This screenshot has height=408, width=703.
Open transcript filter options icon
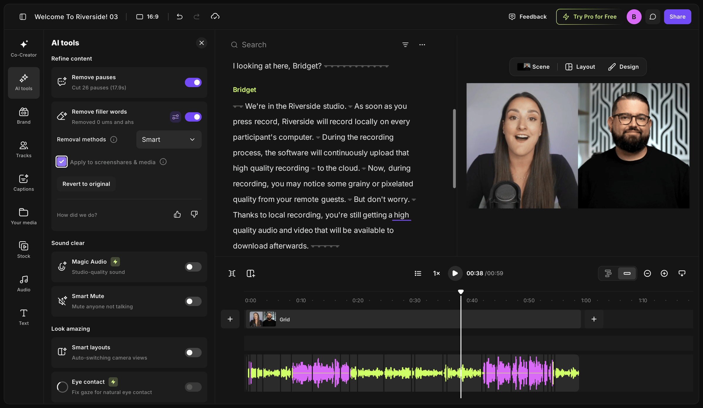click(x=405, y=45)
